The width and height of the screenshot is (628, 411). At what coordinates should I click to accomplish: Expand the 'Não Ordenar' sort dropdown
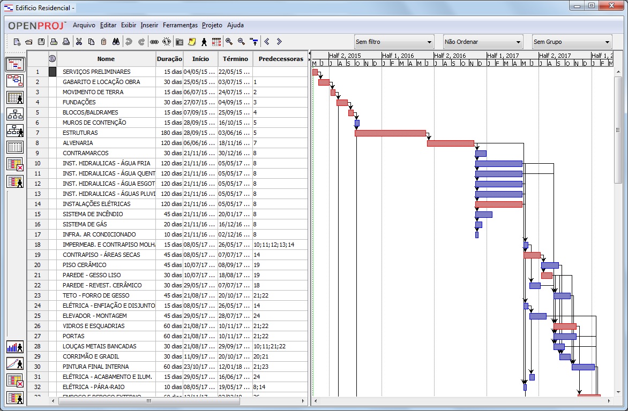(483, 42)
